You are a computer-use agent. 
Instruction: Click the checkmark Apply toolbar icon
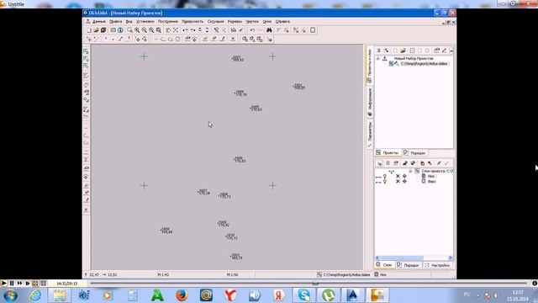pyautogui.click(x=241, y=30)
